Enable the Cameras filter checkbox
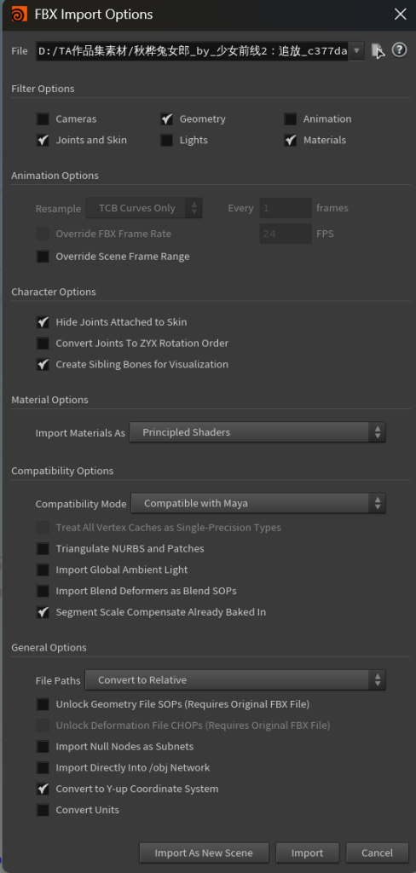 click(x=43, y=119)
